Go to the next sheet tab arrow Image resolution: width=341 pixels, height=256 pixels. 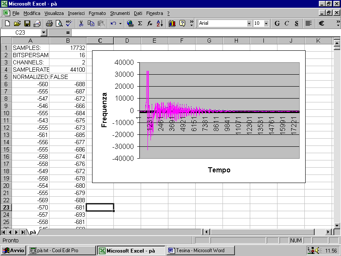[x=16, y=232]
